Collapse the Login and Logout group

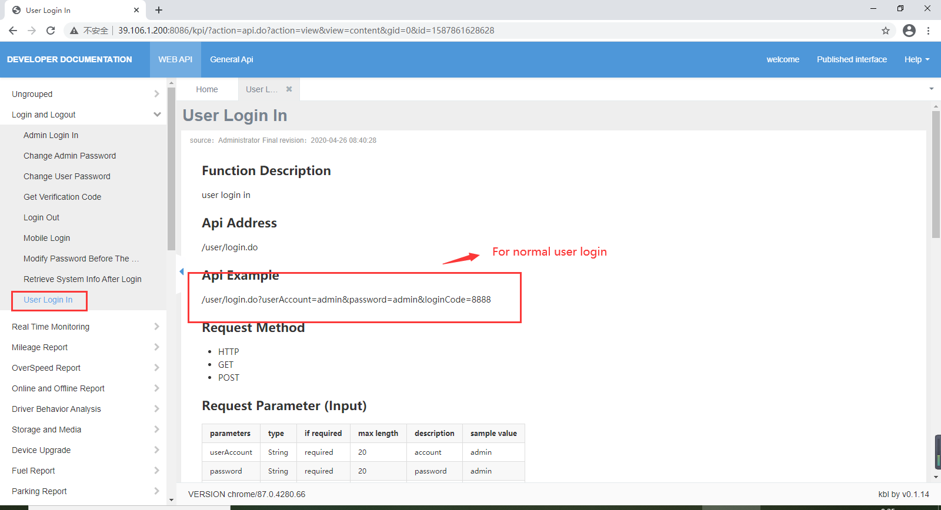(84, 115)
